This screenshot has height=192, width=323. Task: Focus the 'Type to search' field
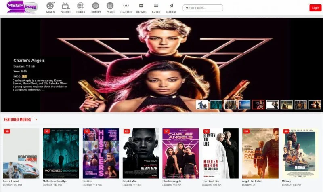[203, 8]
